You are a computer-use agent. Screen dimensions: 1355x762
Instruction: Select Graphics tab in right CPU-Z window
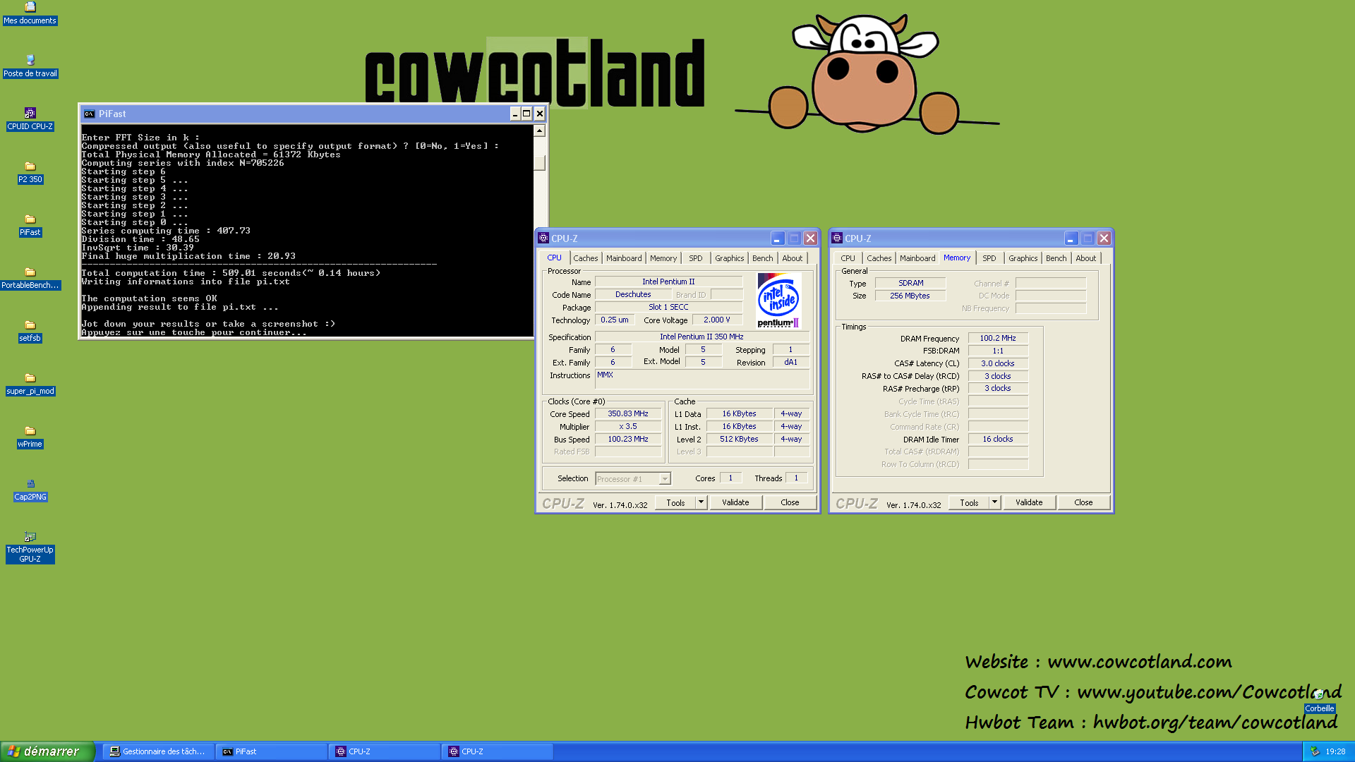tap(1023, 258)
